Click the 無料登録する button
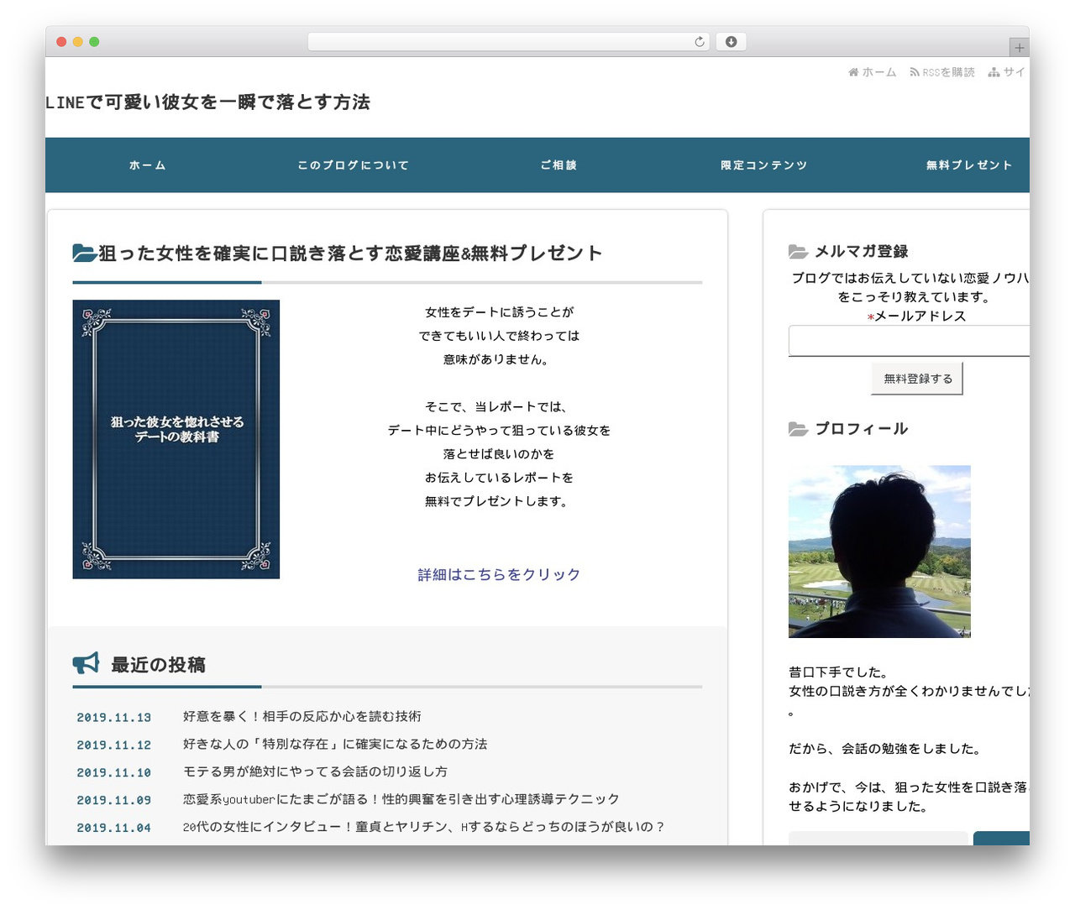 point(917,379)
